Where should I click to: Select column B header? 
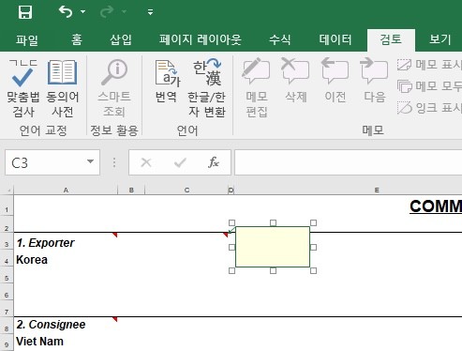tap(131, 190)
